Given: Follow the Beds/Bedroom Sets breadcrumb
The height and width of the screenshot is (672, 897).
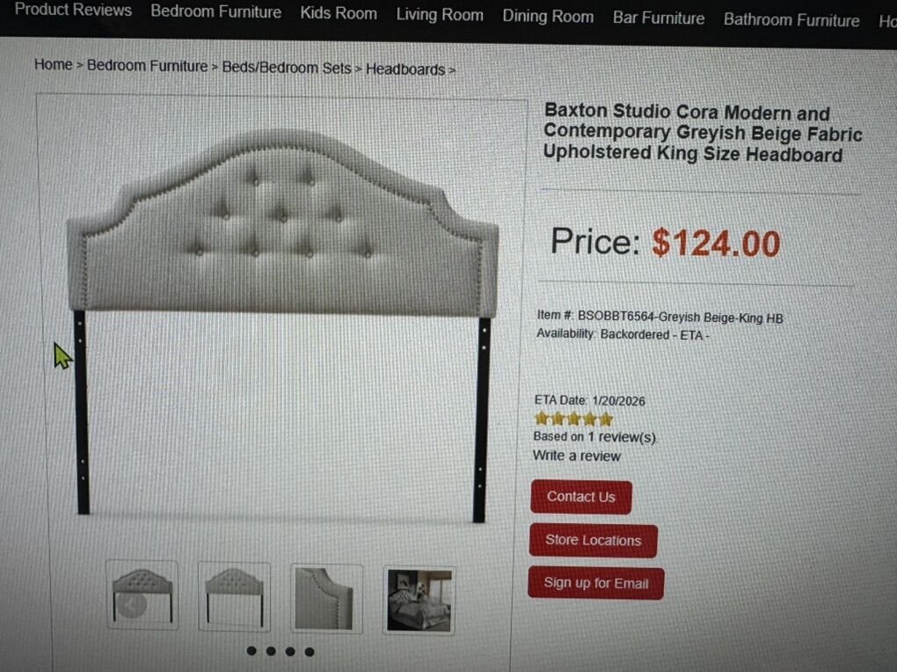Looking at the screenshot, I should point(287,68).
